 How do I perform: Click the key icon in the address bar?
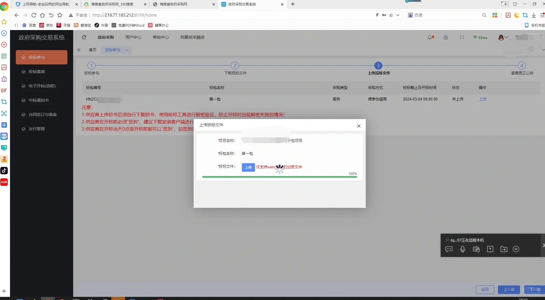click(384, 15)
